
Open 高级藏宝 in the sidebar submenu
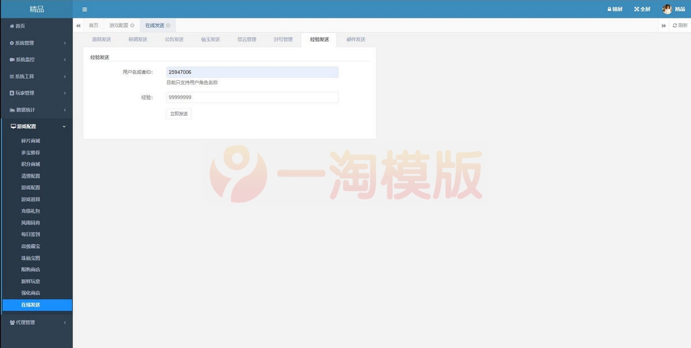point(31,246)
